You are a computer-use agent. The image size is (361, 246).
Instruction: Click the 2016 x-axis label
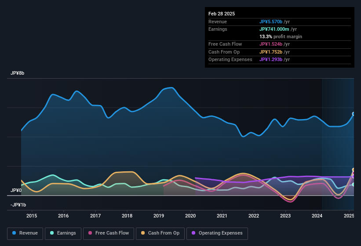click(x=63, y=216)
